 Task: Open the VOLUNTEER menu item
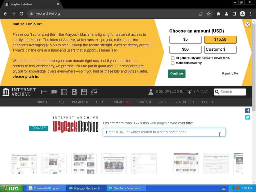point(185,102)
